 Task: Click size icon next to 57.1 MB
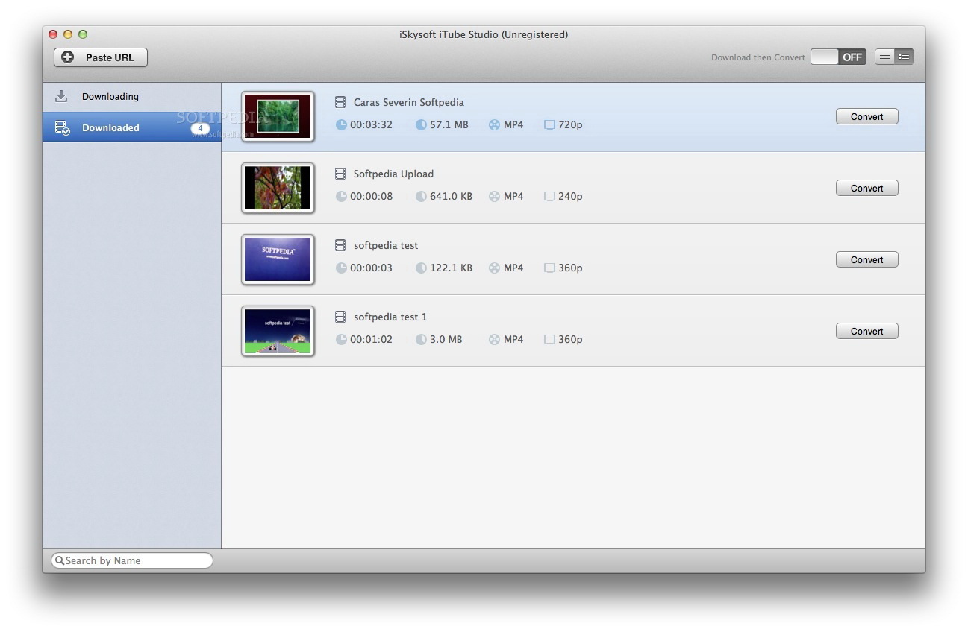pyautogui.click(x=421, y=124)
